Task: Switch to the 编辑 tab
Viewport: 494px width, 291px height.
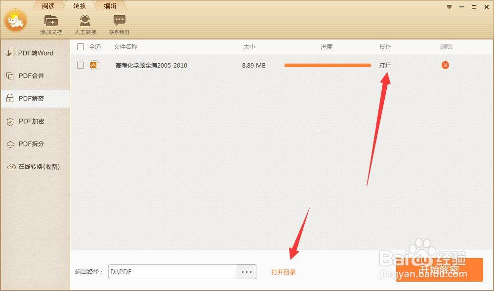Action: point(110,6)
